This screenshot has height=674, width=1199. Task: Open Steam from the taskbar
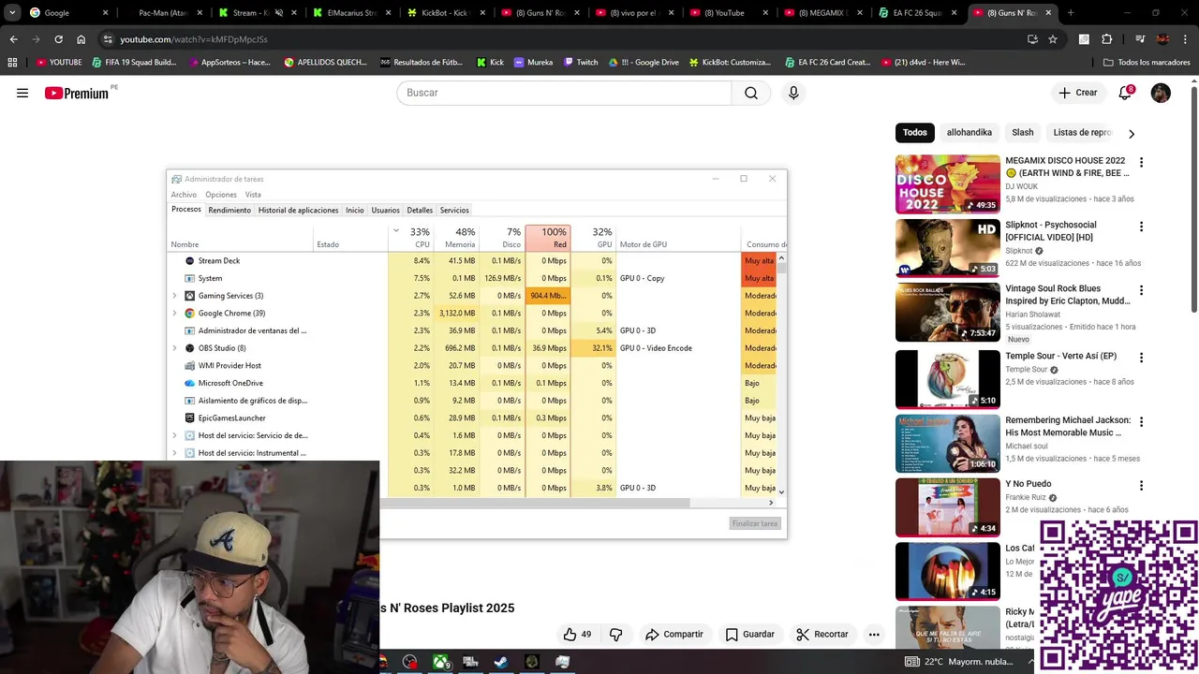click(x=501, y=662)
